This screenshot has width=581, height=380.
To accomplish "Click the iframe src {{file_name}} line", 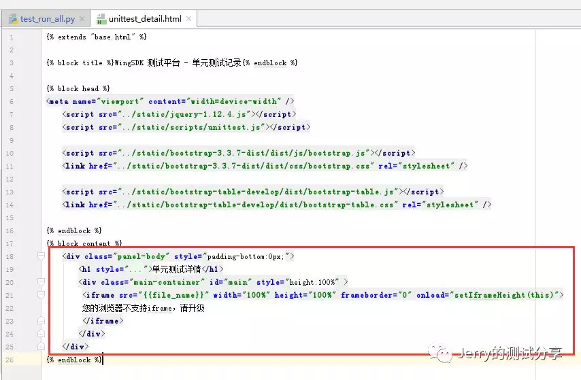I will click(322, 295).
